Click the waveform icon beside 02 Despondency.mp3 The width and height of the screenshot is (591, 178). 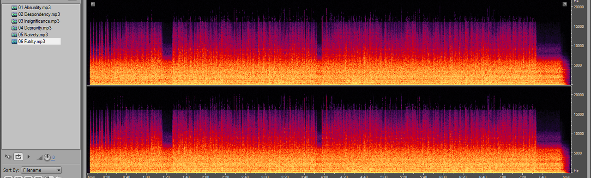click(14, 14)
